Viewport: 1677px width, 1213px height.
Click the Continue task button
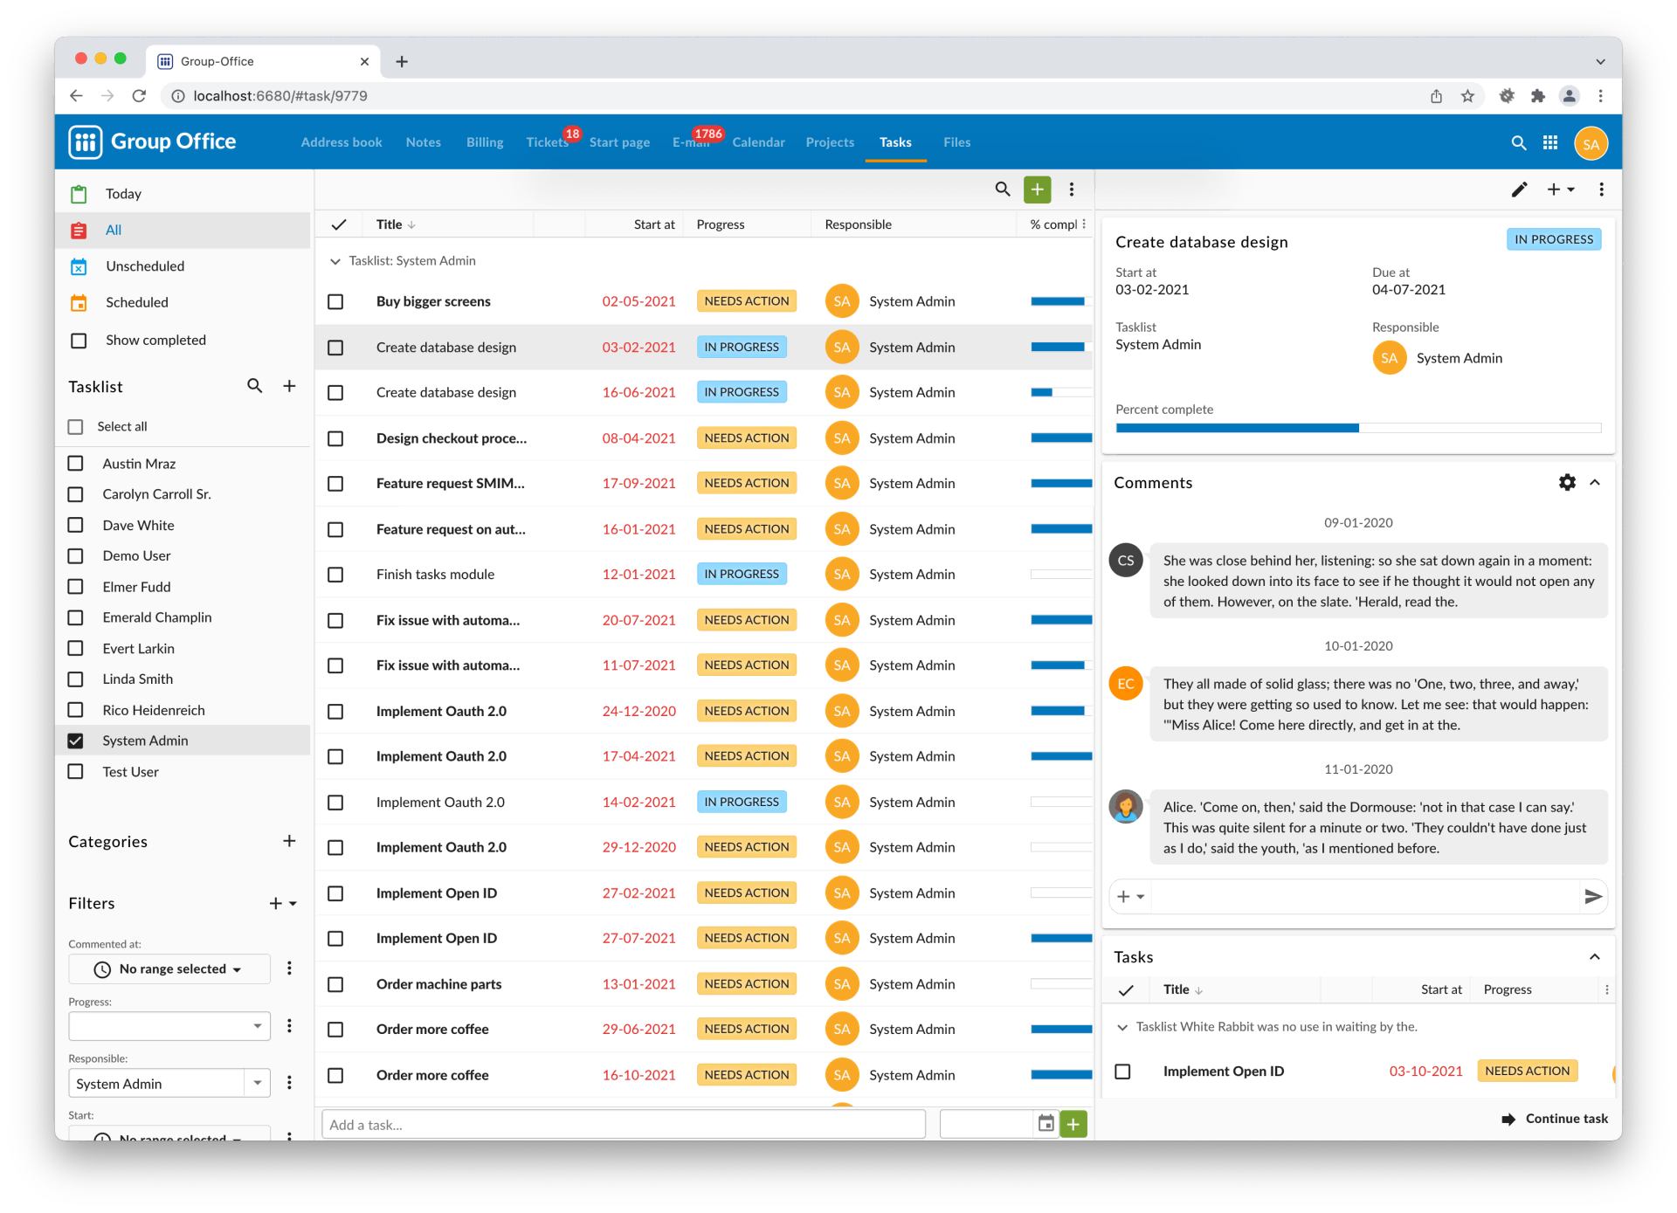(x=1555, y=1119)
